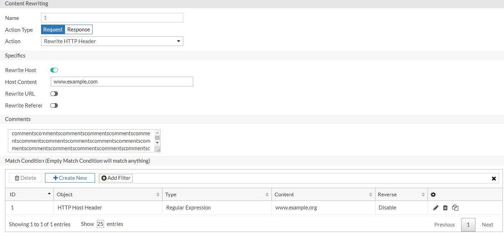This screenshot has width=504, height=233.
Task: Enable the Rewrite URL toggle
Action: point(54,93)
